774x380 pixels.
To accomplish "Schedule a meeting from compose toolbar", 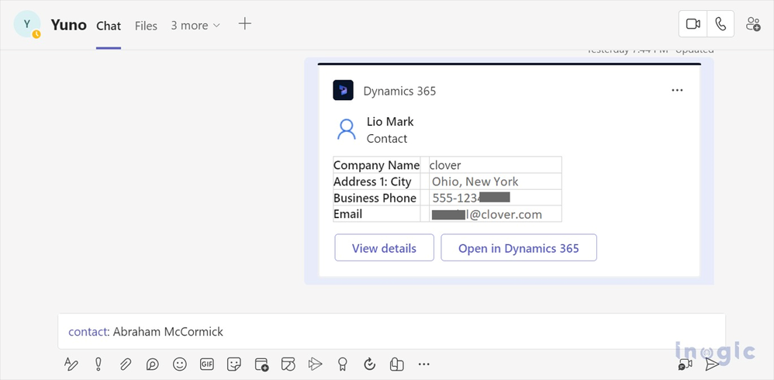I will pyautogui.click(x=261, y=364).
